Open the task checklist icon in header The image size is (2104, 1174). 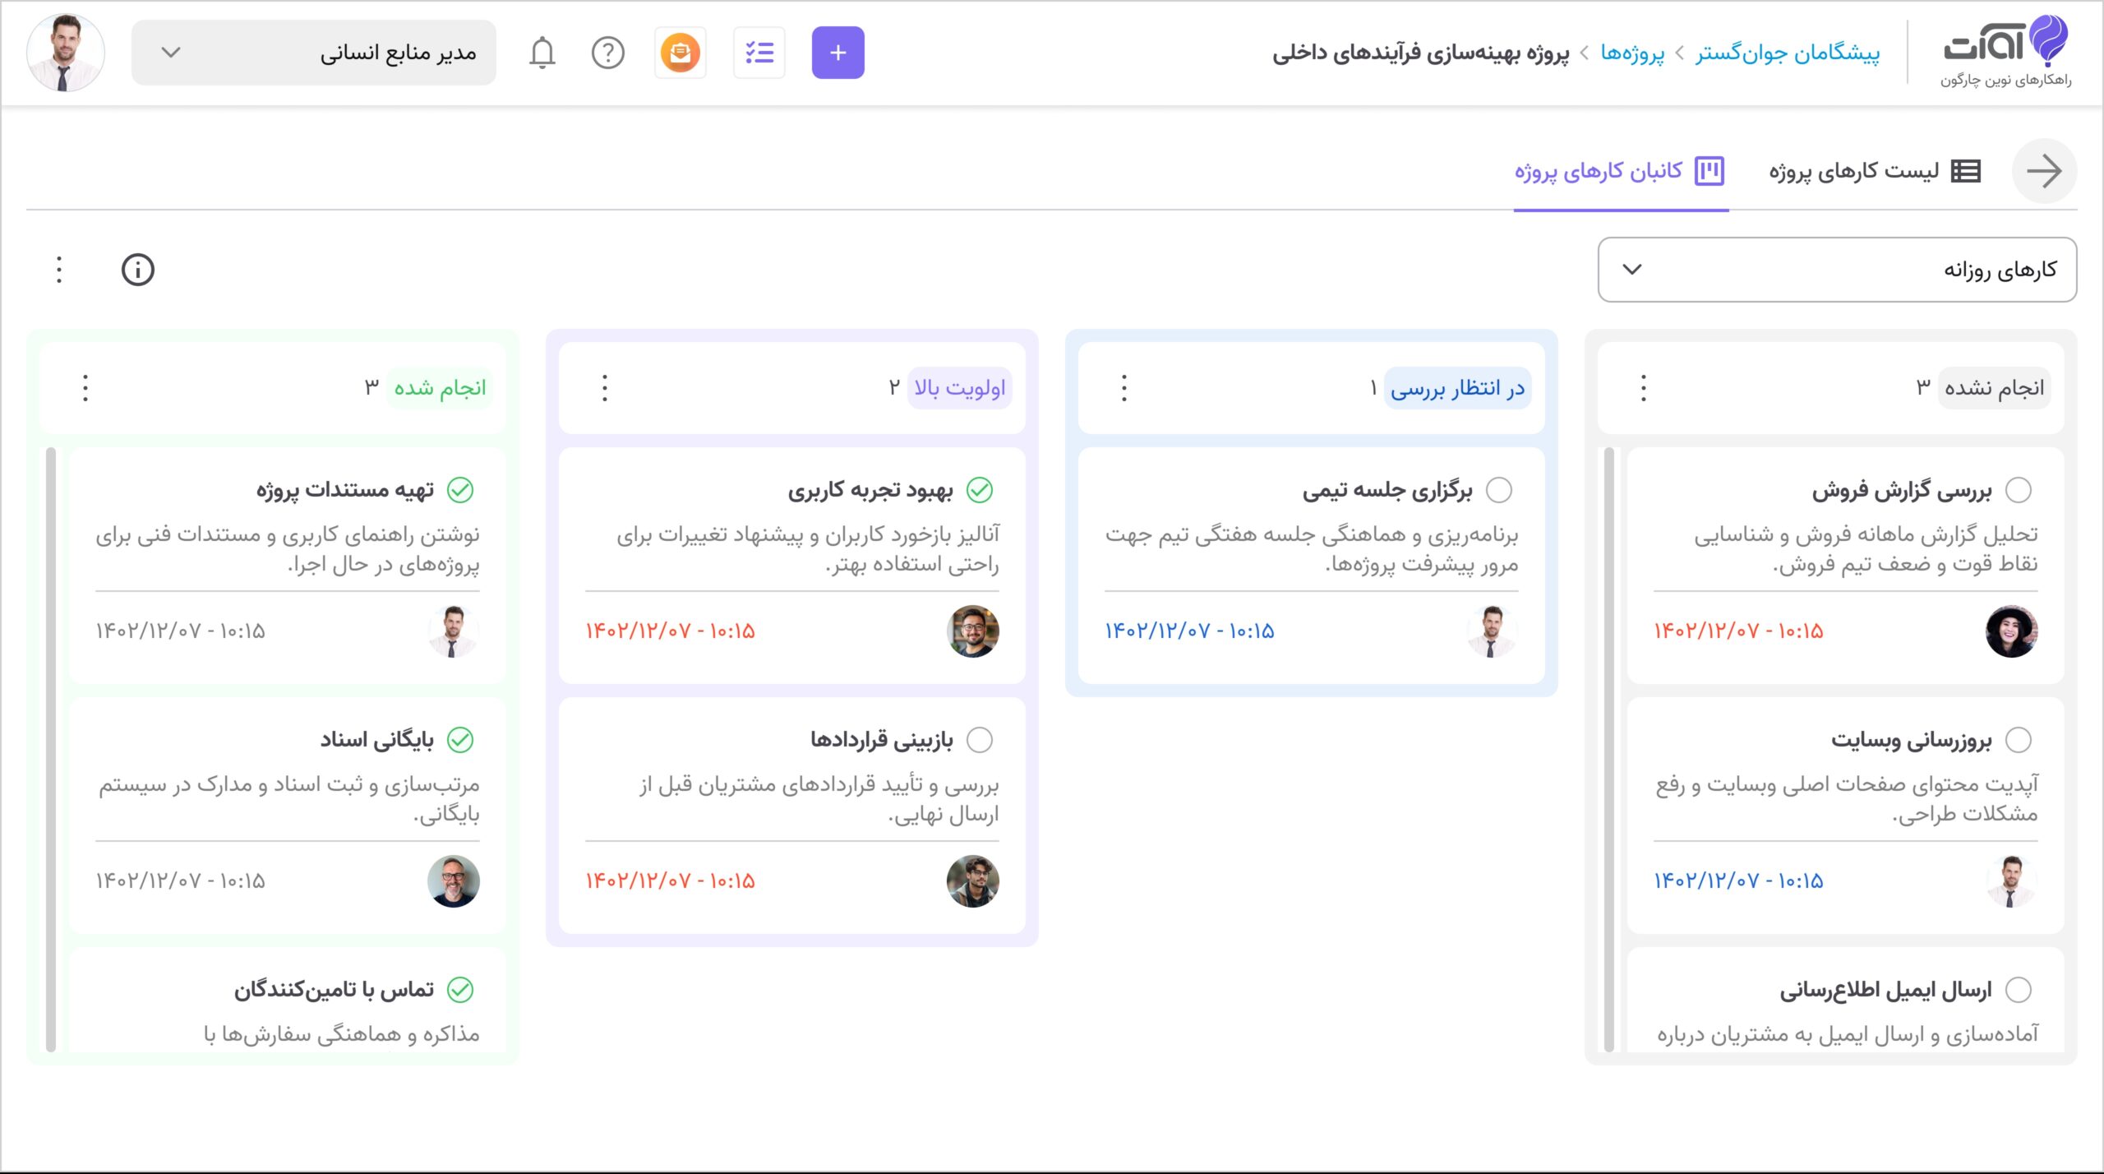tap(759, 53)
